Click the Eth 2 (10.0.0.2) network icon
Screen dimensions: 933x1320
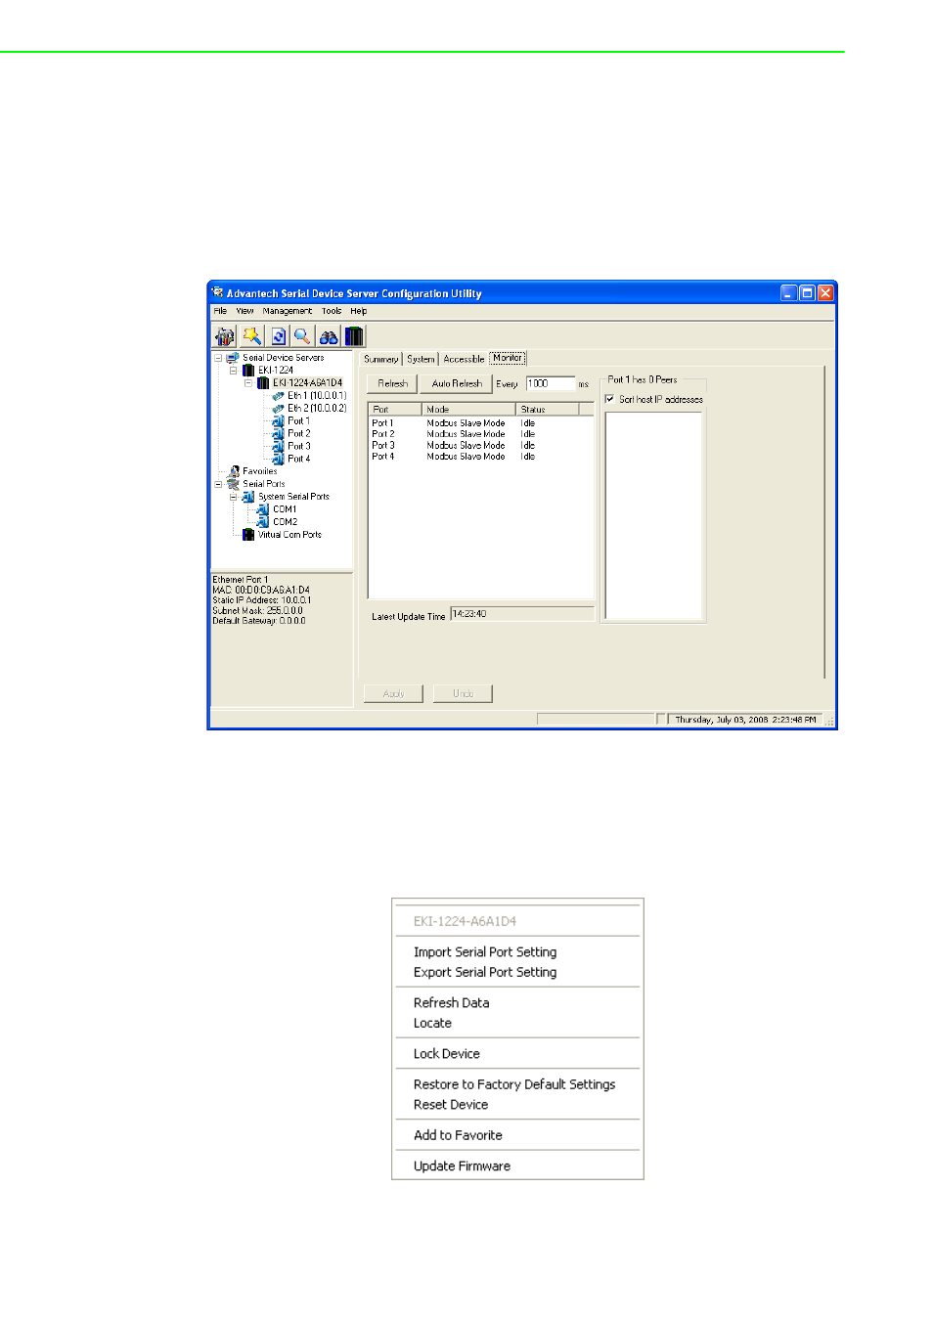[x=279, y=409]
